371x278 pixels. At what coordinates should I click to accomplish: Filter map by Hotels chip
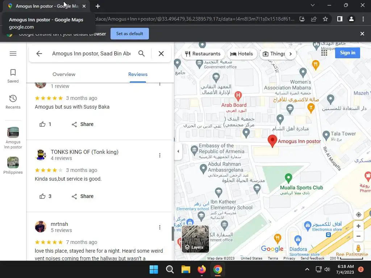[x=242, y=54]
